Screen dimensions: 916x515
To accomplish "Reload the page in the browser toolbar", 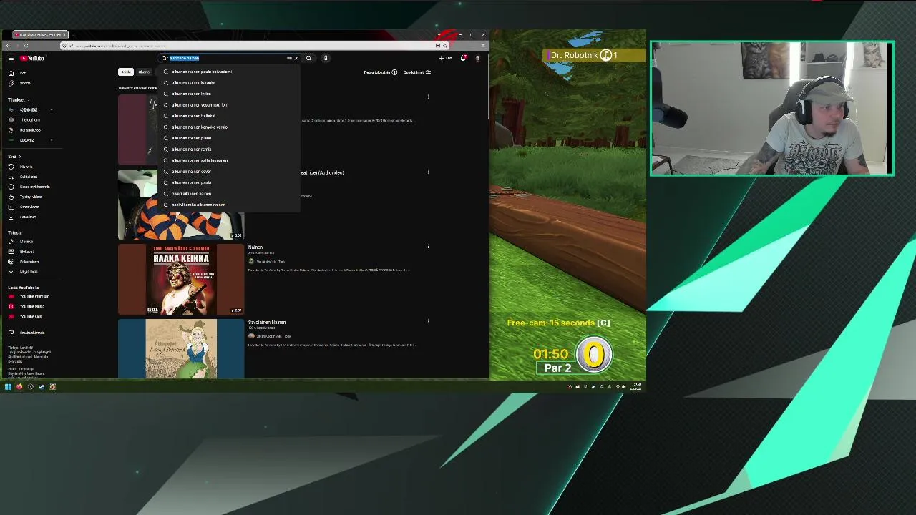I will click(x=26, y=46).
